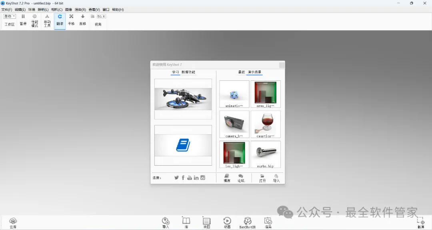Launch the KeyShotXR wizard
The height and width of the screenshot is (230, 432).
point(248,223)
